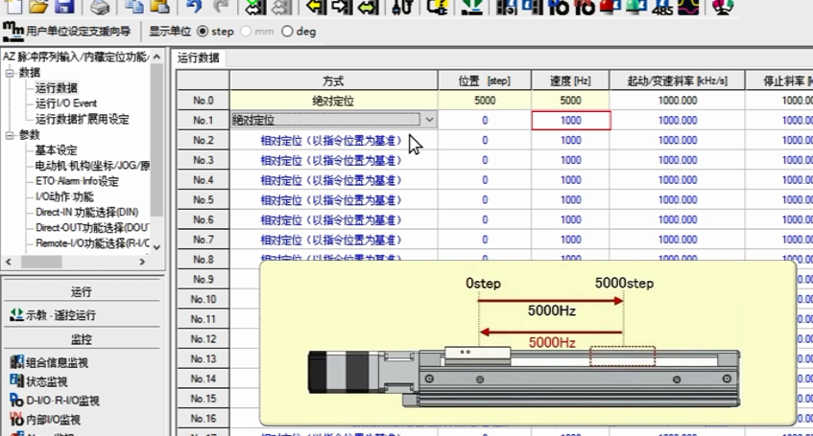Switch to the 运行数据 tab
The width and height of the screenshot is (813, 436).
point(199,57)
